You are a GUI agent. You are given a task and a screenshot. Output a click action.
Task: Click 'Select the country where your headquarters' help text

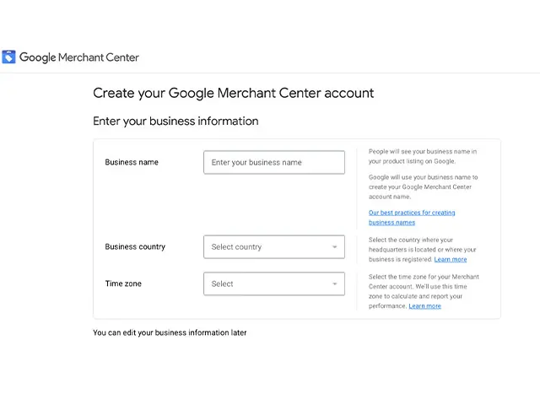coord(422,250)
